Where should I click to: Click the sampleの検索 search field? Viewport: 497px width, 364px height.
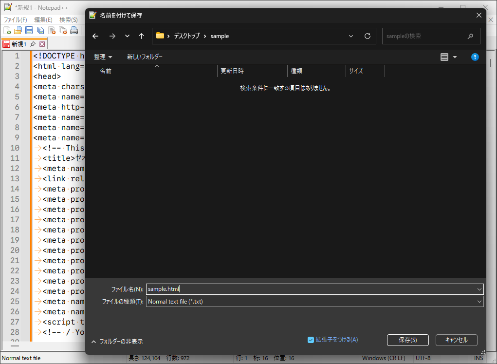[x=424, y=36]
